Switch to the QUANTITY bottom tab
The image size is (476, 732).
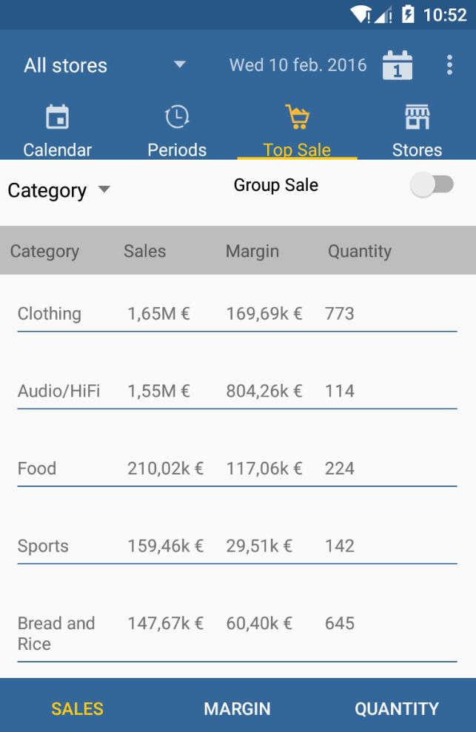[x=397, y=708]
